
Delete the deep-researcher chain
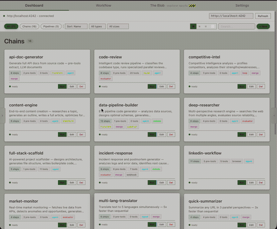coord(261,134)
